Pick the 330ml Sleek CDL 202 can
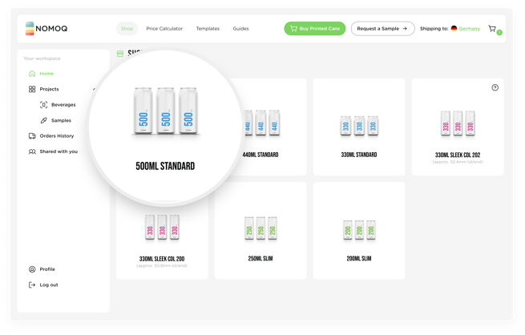The width and height of the screenshot is (525, 335). (458, 127)
